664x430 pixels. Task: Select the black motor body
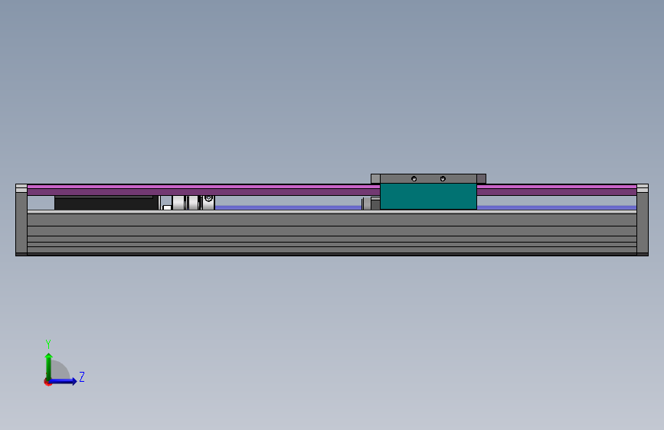106,203
